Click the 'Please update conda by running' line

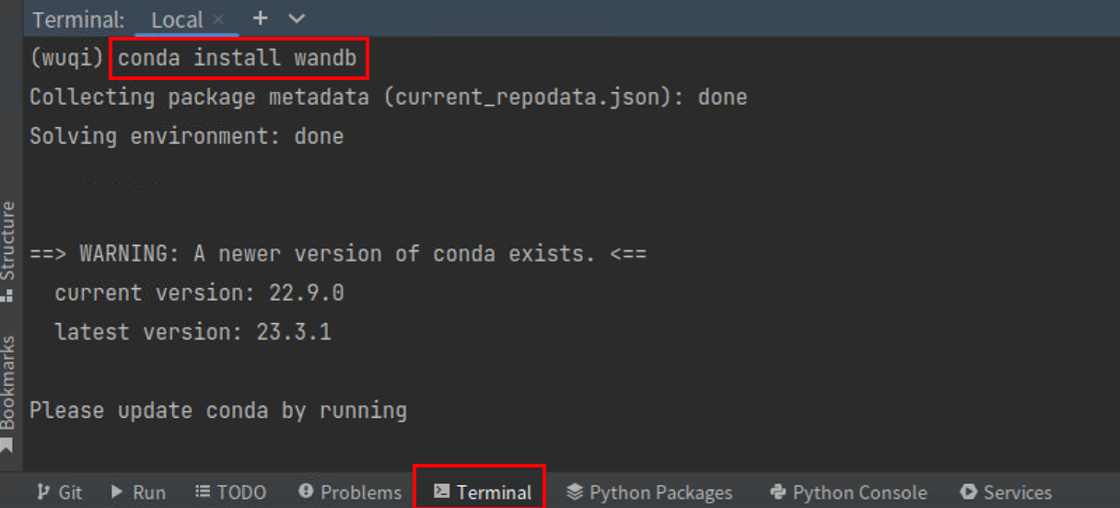point(218,410)
